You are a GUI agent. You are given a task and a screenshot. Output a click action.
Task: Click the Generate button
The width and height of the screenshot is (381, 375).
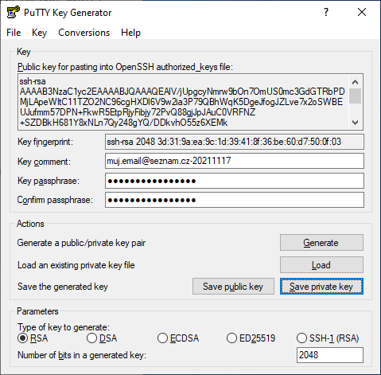point(321,242)
